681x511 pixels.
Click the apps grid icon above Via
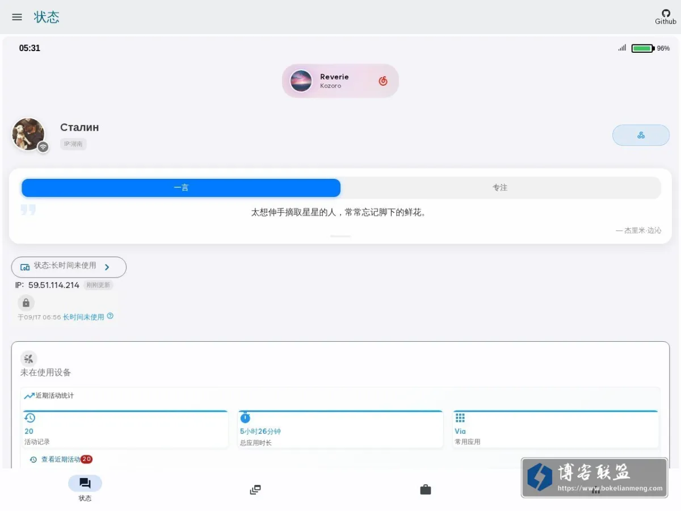[x=460, y=418]
